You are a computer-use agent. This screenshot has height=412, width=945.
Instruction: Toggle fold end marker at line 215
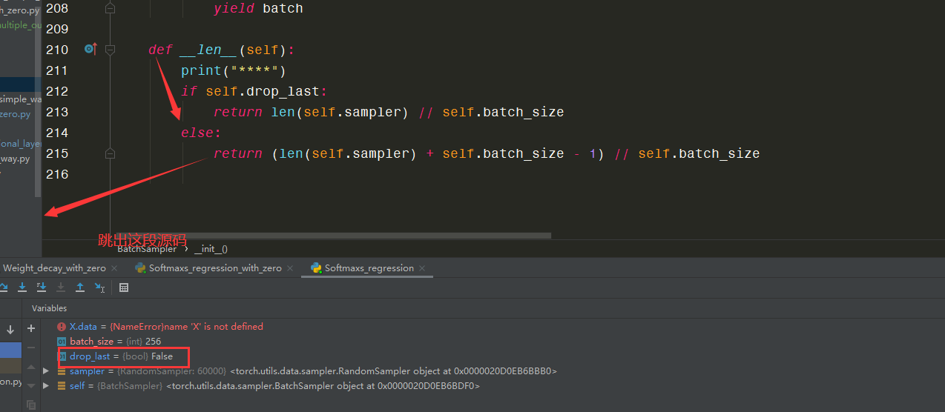coord(111,153)
